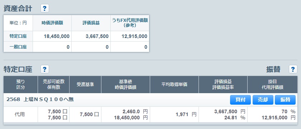Select the 特定口座 row in 資産合計 table
This screenshot has width=301, height=129.
click(x=76, y=36)
